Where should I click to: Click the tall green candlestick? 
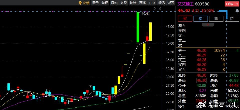(x=138, y=27)
